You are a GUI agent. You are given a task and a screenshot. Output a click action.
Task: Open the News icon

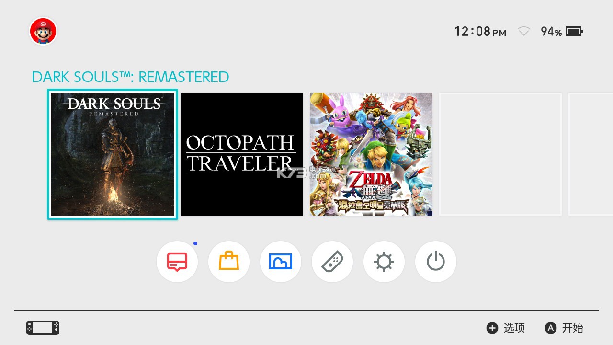pyautogui.click(x=177, y=262)
